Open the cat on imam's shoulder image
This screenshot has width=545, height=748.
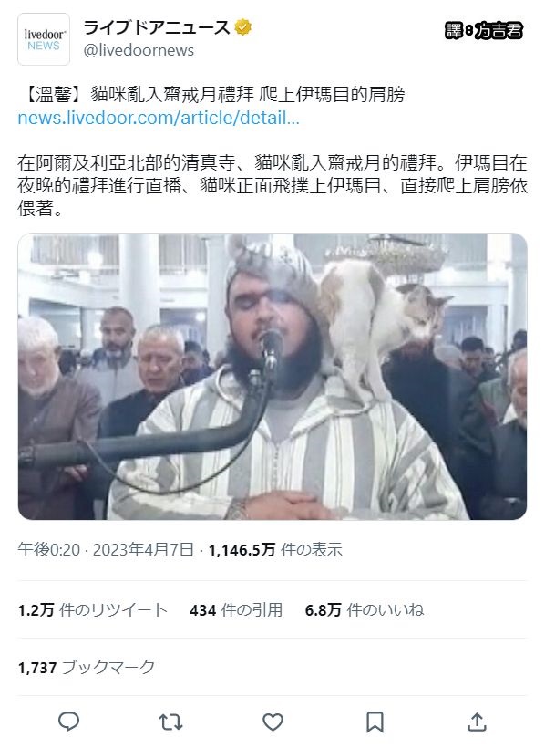[272, 377]
